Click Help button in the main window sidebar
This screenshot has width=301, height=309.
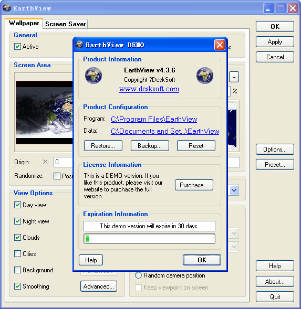[x=275, y=266]
